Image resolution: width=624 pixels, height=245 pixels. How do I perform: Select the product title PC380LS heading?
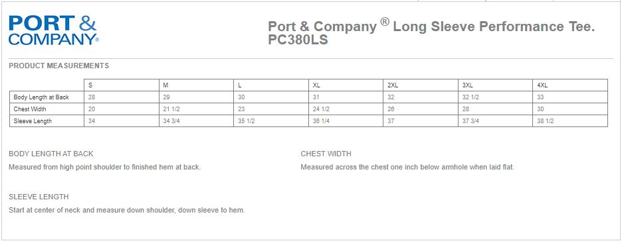pos(431,32)
